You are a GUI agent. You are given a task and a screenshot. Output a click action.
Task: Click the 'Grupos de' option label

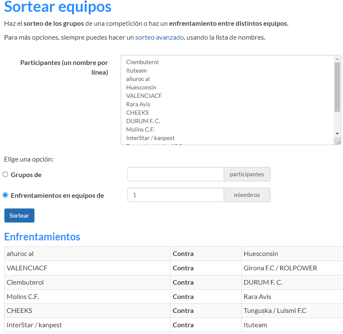click(26, 175)
